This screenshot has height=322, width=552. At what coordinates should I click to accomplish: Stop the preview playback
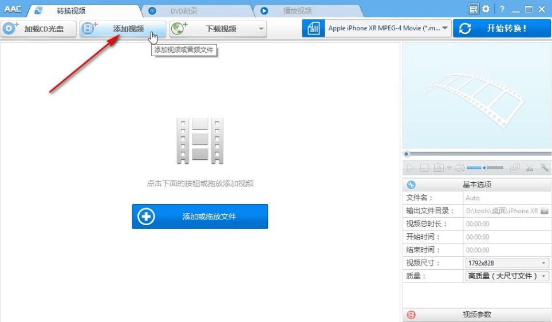coord(424,168)
